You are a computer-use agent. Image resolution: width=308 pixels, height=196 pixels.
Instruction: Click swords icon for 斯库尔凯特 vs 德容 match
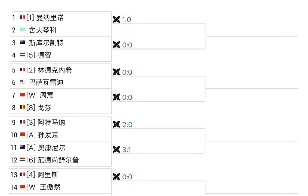point(116,45)
